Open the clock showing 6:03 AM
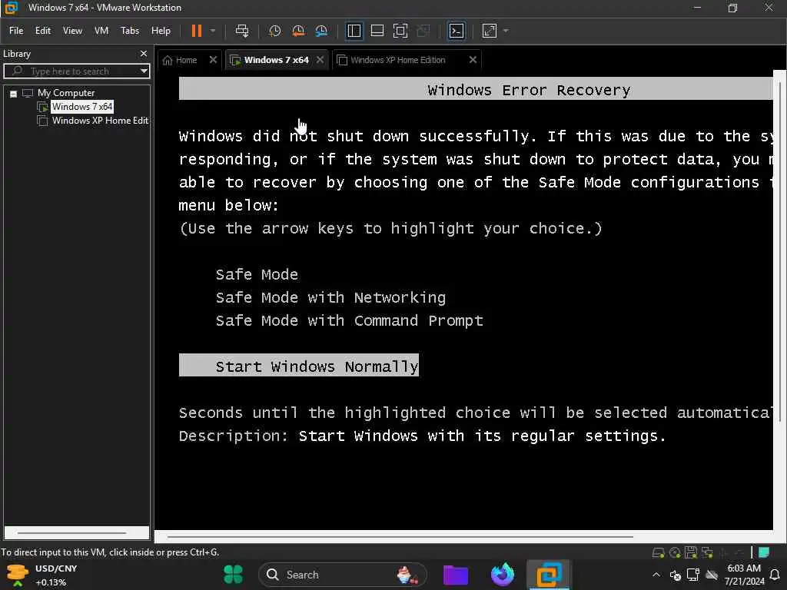 coord(744,575)
